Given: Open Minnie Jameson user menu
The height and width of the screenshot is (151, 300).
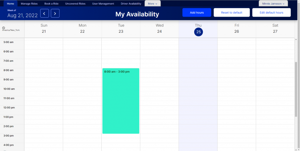Looking at the screenshot, I should click(x=273, y=4).
